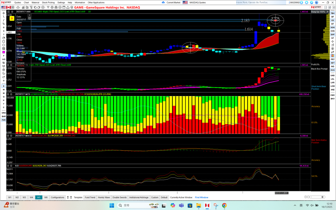
Task: Open the MACD panel menu icon
Action: 8,135
